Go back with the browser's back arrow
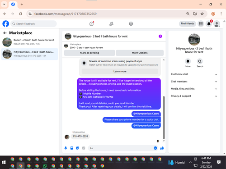Image resolution: width=226 pixels, height=169 pixels. click(5, 14)
